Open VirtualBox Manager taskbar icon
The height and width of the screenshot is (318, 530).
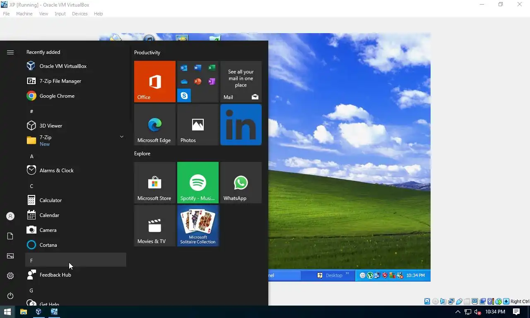point(39,312)
